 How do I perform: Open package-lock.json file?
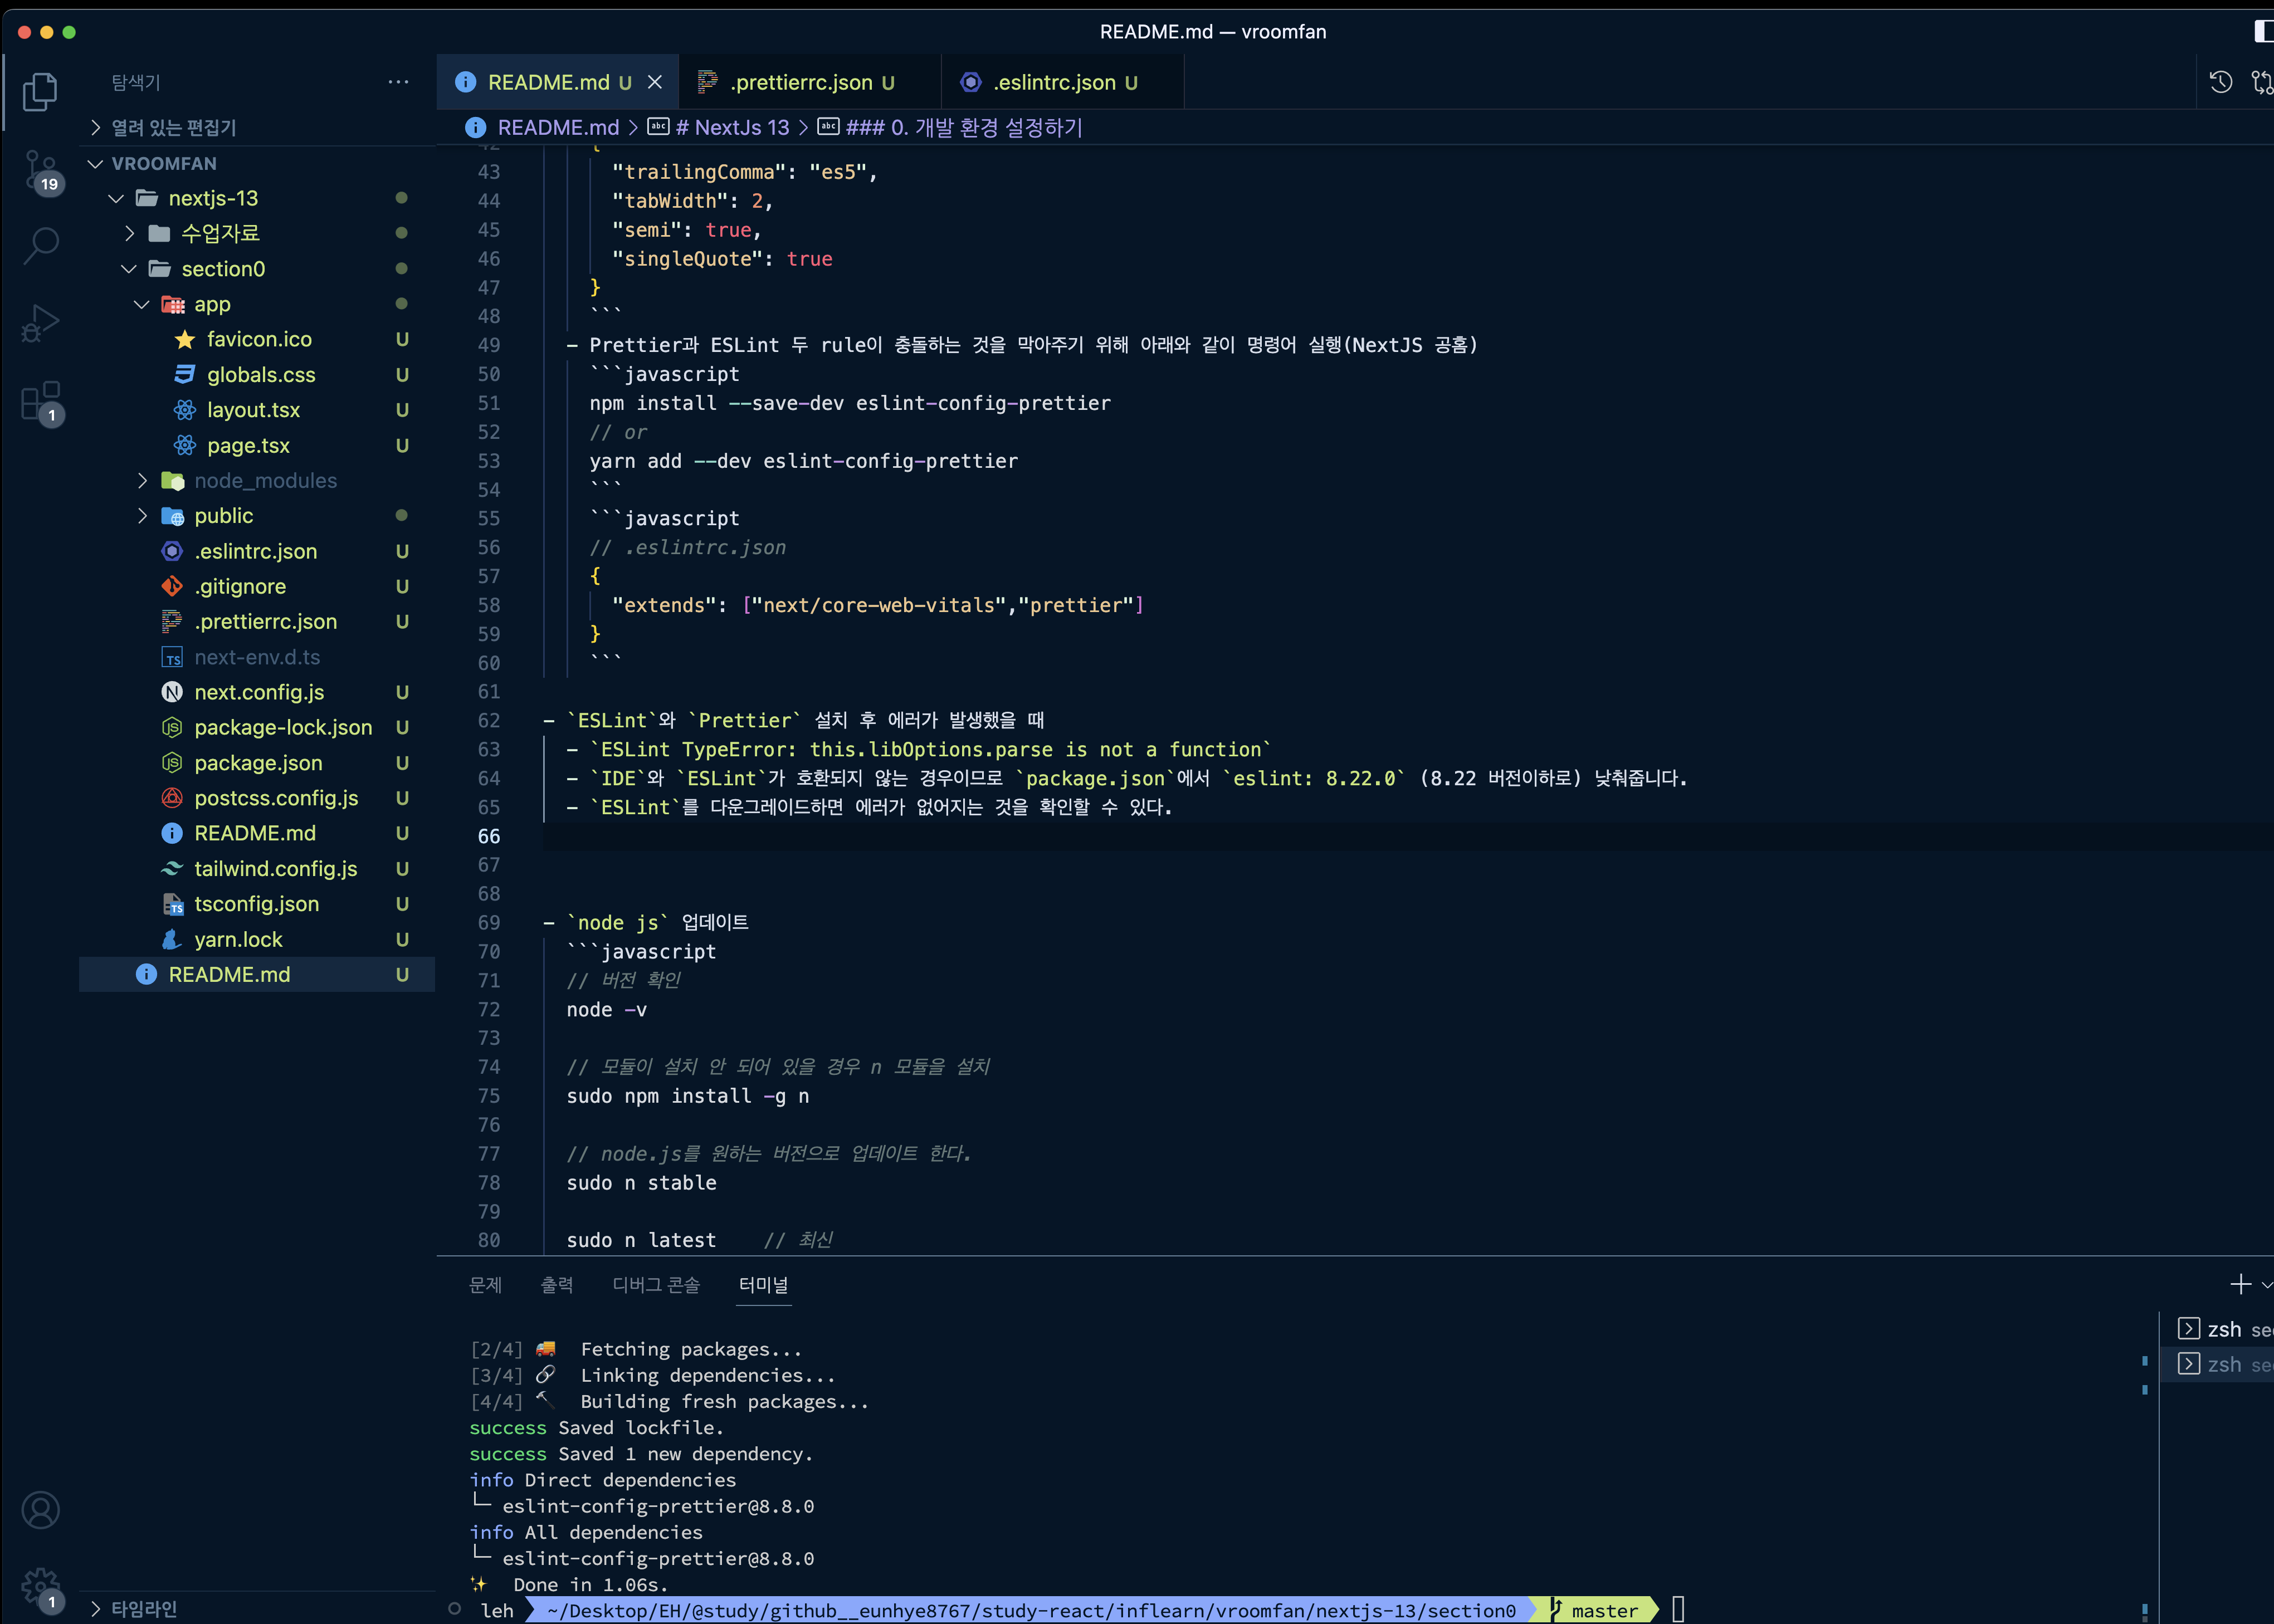click(x=283, y=727)
